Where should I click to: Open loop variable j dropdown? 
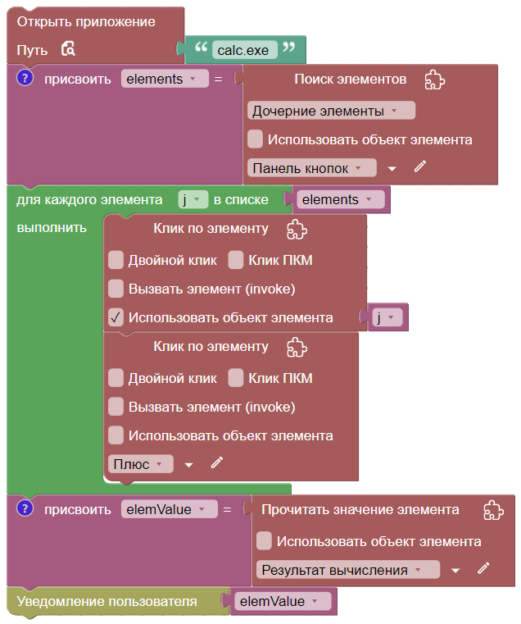coord(193,199)
